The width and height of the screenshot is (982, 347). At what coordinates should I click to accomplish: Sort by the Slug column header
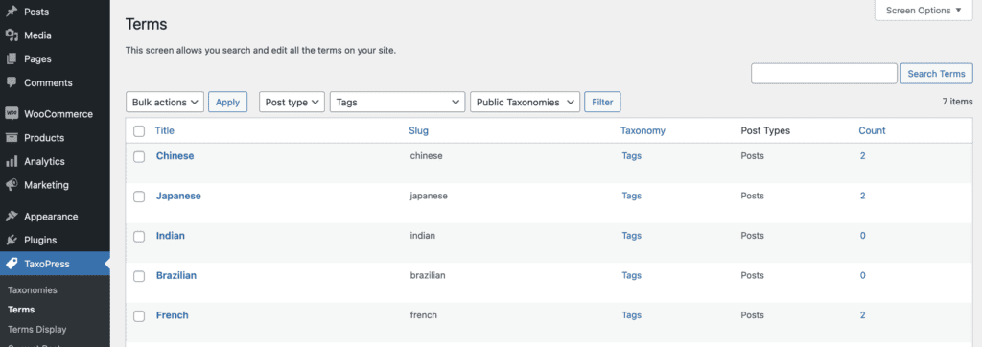pos(418,131)
